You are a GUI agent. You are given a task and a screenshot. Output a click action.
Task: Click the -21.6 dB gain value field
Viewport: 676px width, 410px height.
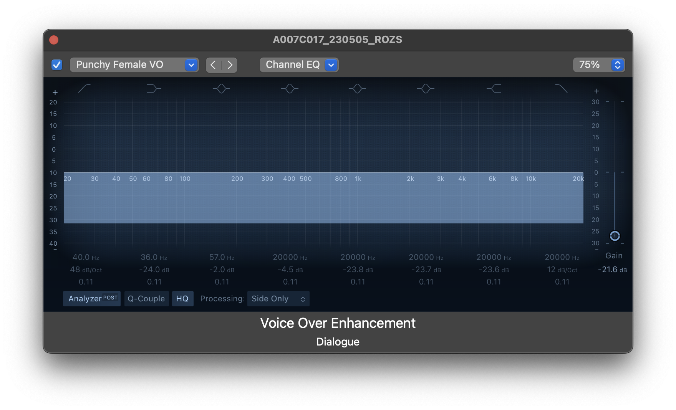coord(612,269)
